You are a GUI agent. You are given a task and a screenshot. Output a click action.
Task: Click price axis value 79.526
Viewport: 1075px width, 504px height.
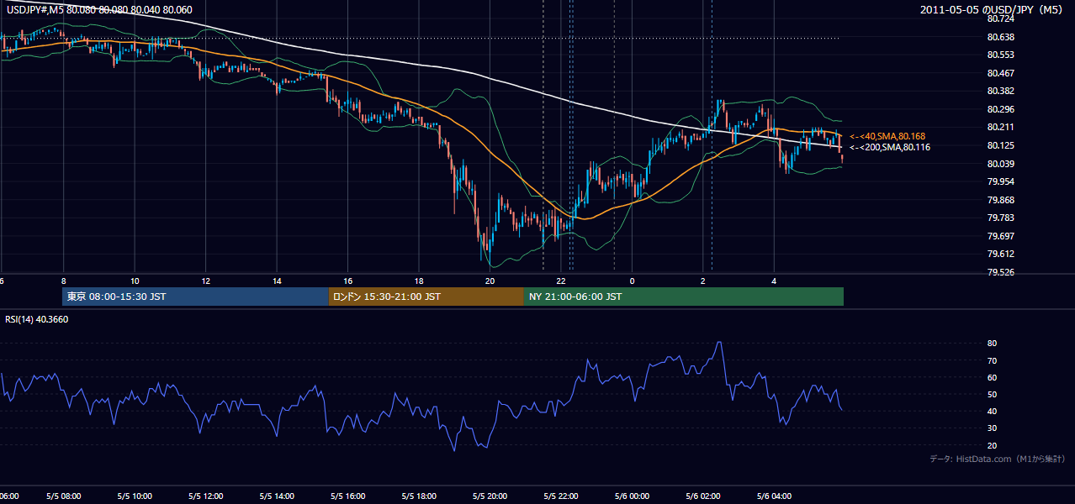[999, 272]
